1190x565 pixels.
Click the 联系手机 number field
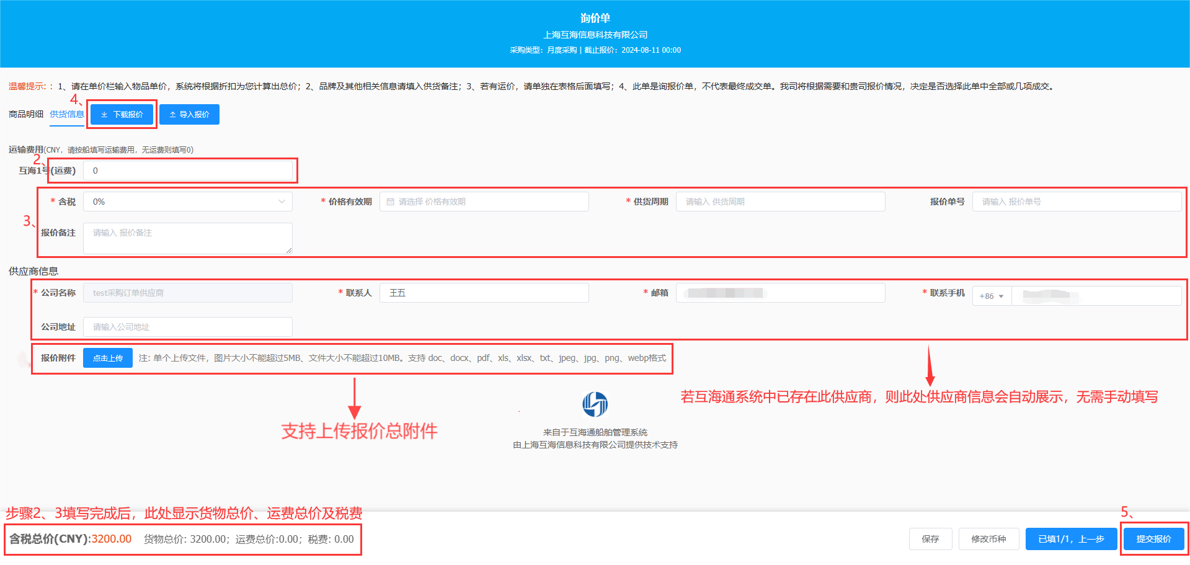(x=1096, y=296)
